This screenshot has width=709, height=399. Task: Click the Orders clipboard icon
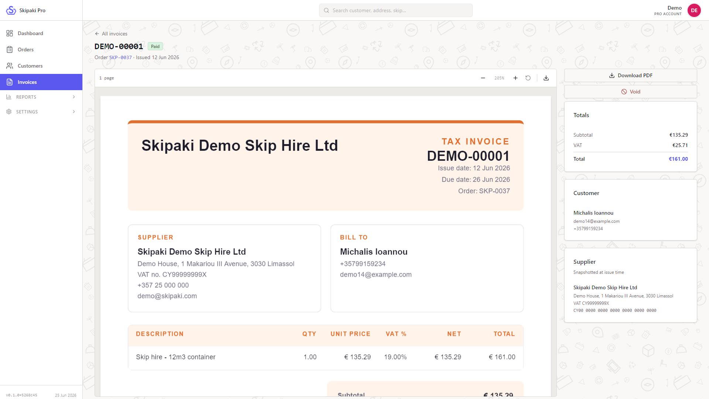10,50
